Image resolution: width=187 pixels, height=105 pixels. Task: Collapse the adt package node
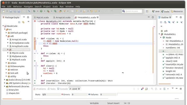pos(6,36)
